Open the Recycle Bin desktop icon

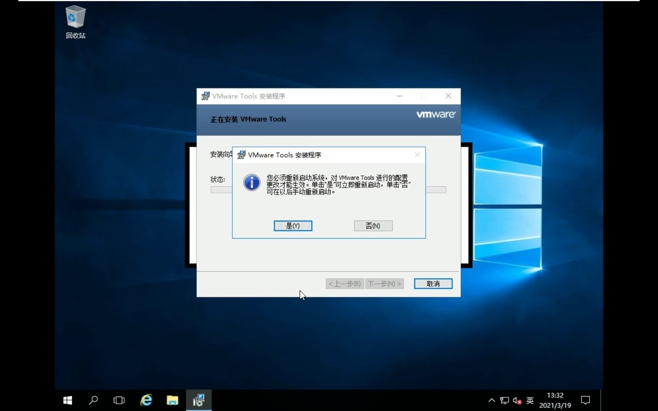pyautogui.click(x=75, y=22)
